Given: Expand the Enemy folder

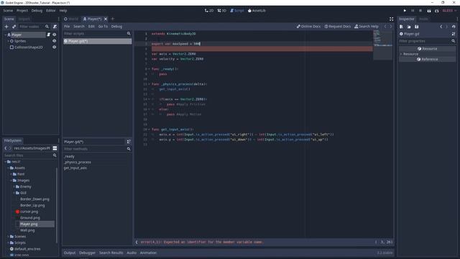Looking at the screenshot, I should pyautogui.click(x=14, y=187).
